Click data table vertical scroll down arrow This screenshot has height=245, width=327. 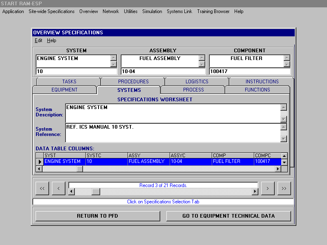click(x=284, y=162)
